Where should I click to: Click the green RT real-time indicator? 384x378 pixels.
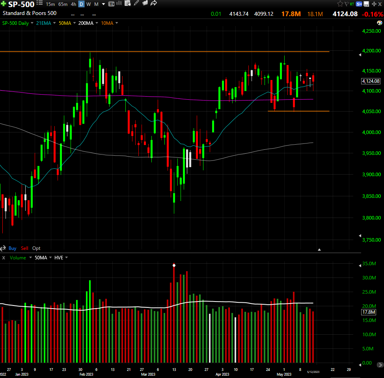tap(352, 4)
